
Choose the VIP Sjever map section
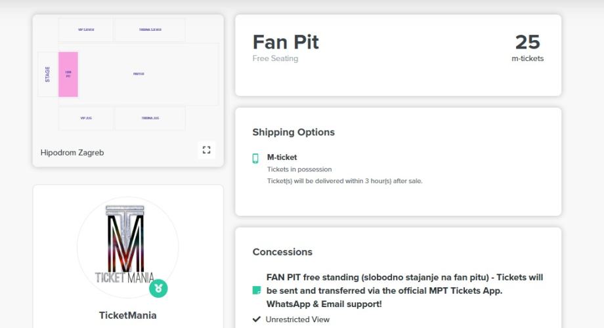coord(86,30)
